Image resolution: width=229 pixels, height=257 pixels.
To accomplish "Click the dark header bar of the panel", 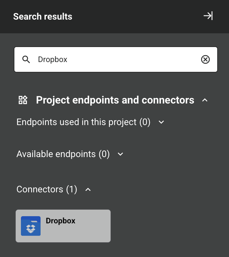I will point(131,16).
